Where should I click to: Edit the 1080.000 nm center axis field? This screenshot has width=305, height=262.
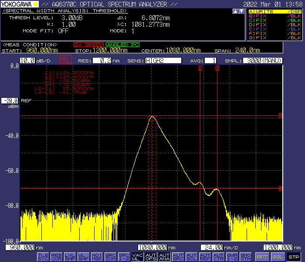tap(152, 248)
